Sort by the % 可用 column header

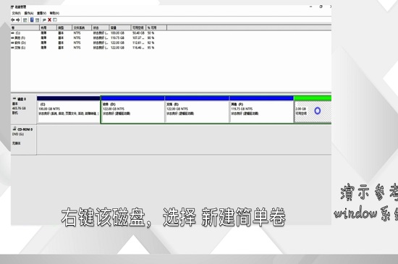[x=156, y=27]
